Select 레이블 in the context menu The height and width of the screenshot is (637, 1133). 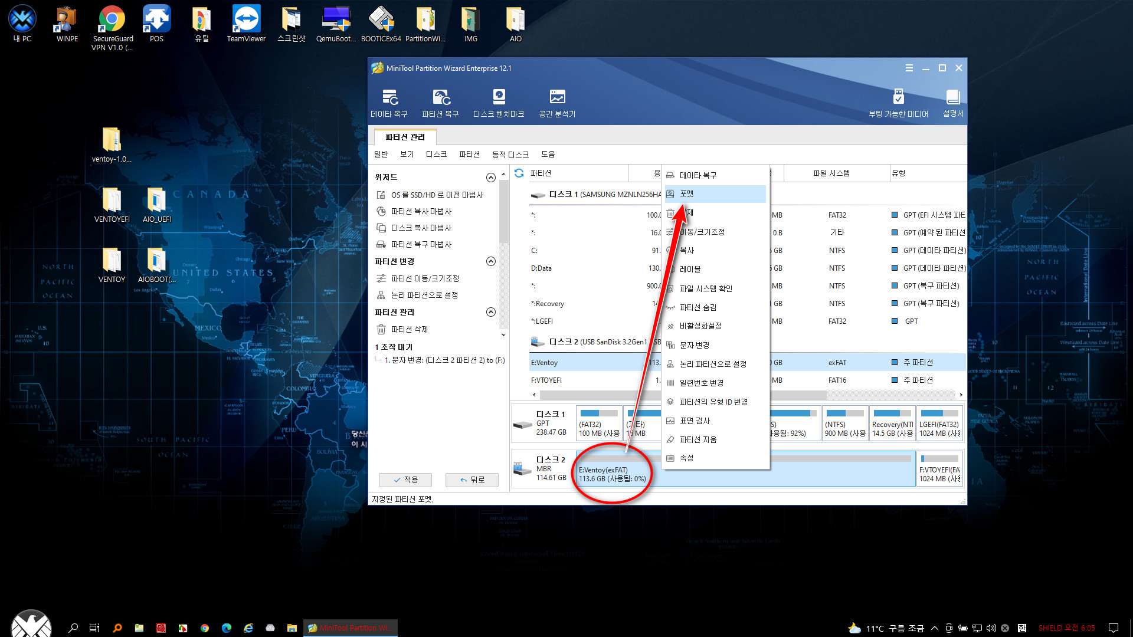715,269
